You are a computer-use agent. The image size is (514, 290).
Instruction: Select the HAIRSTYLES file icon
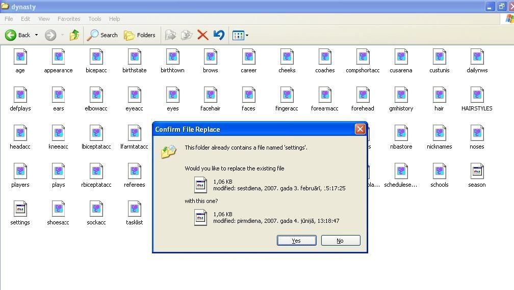pyautogui.click(x=477, y=95)
